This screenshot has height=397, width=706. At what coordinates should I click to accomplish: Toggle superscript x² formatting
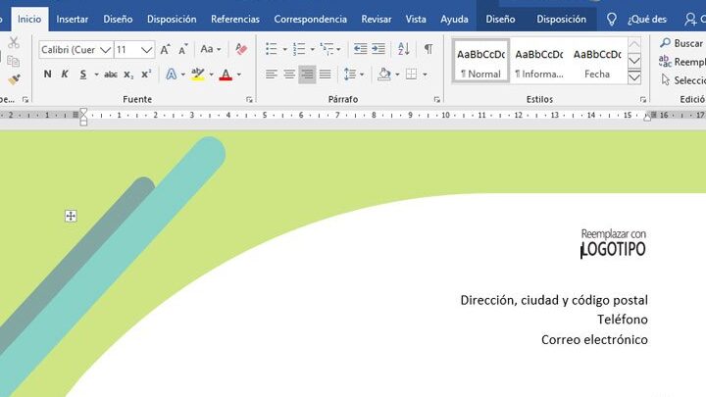pyautogui.click(x=146, y=74)
